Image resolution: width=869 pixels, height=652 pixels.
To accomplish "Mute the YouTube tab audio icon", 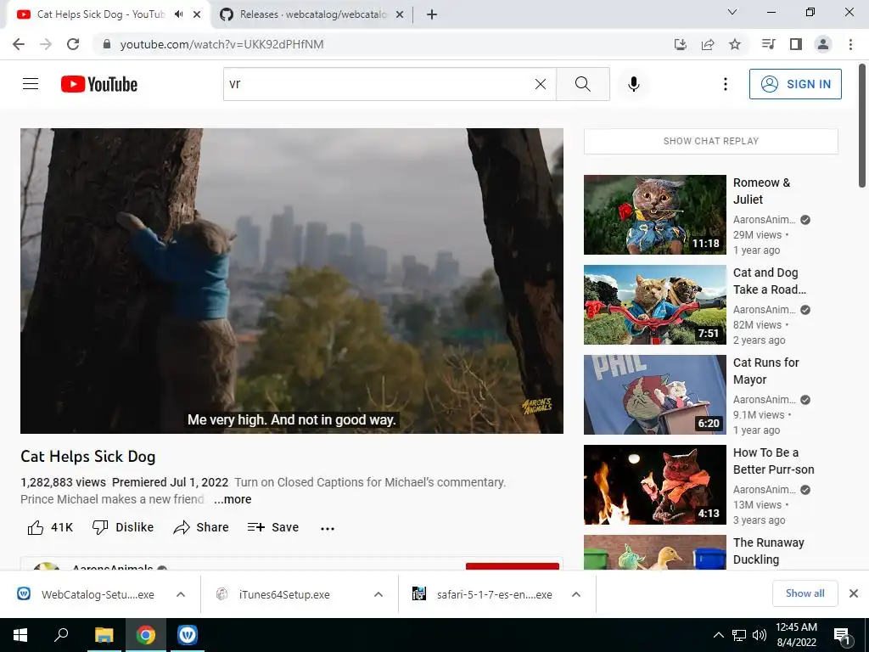I will [x=178, y=14].
